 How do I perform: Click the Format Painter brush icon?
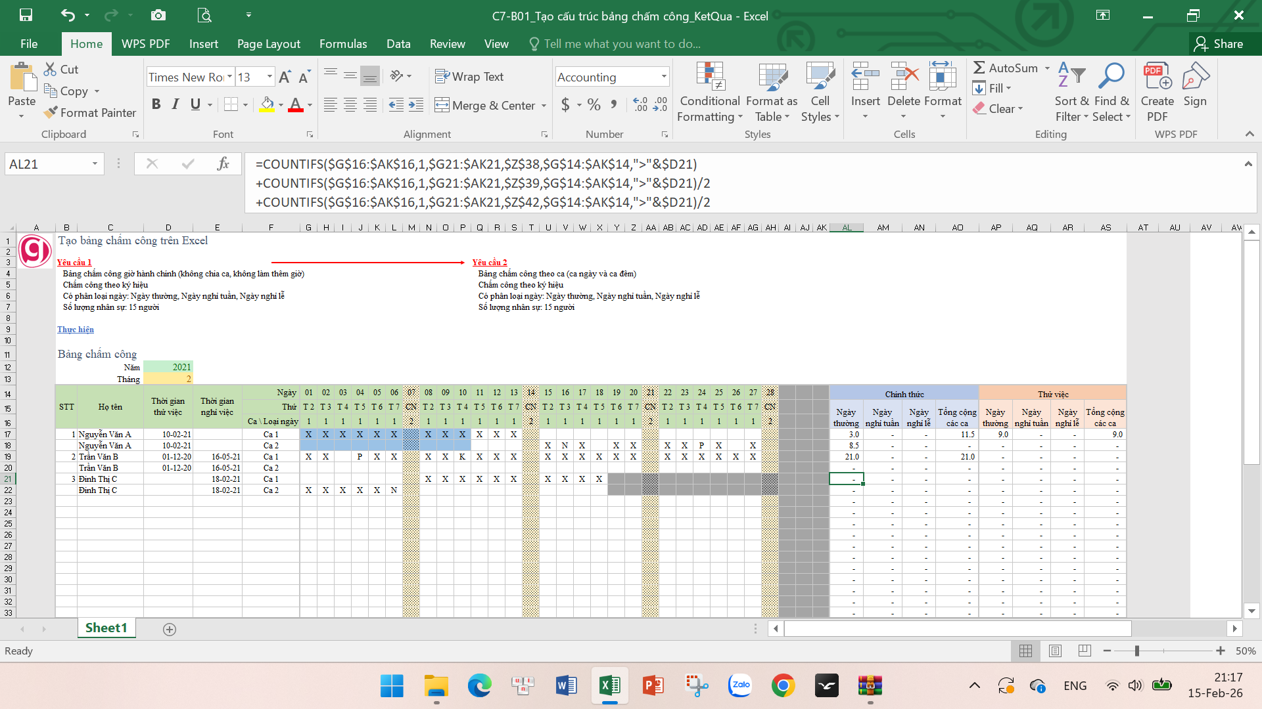tap(51, 113)
